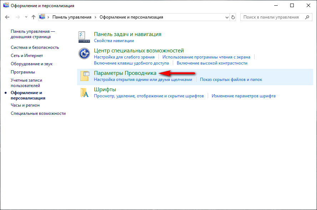Open Оборудование и звук category
Screen dimensions: 317x210
coord(31,64)
